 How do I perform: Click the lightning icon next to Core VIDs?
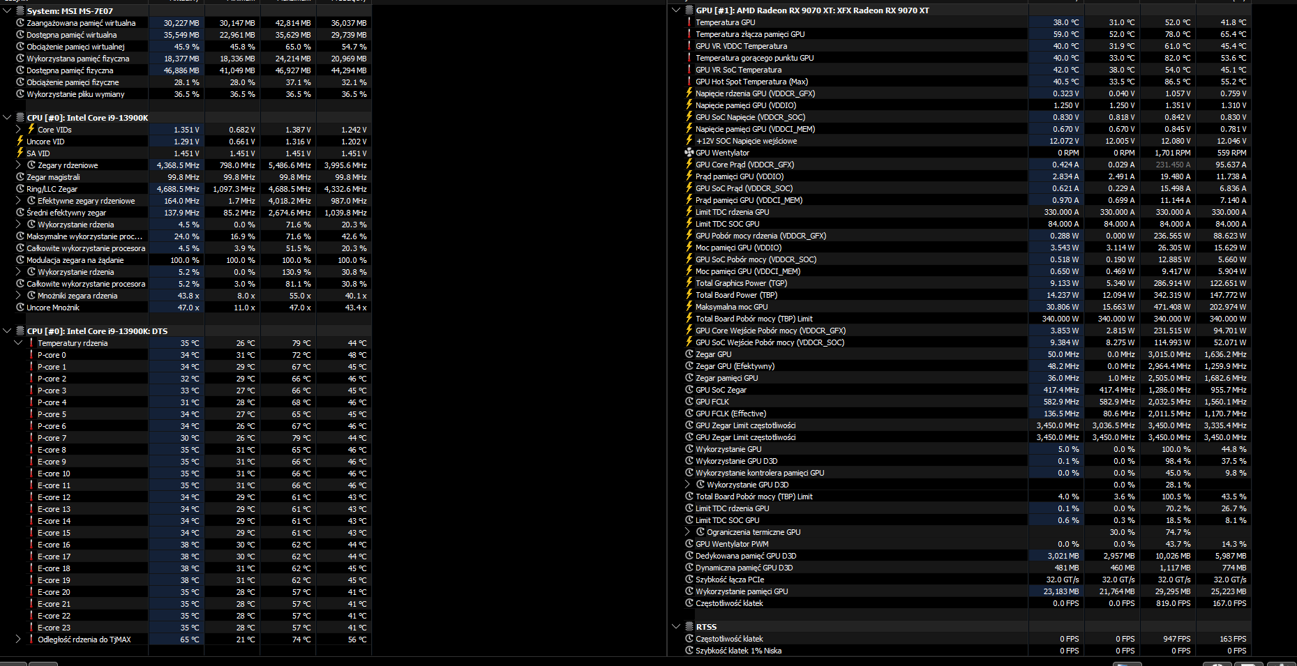(x=31, y=130)
